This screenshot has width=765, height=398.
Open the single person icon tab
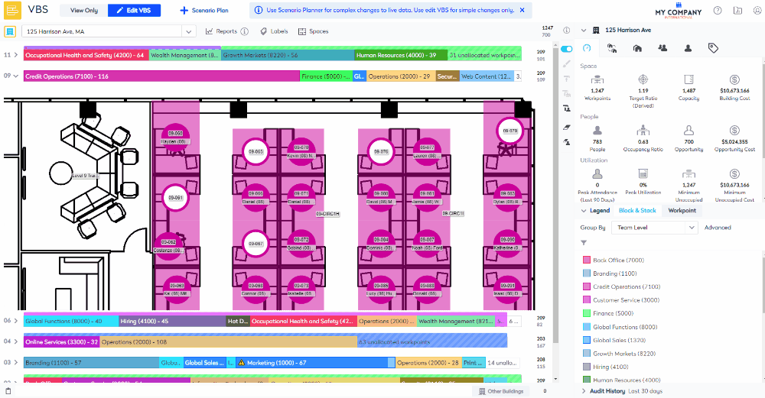[688, 48]
